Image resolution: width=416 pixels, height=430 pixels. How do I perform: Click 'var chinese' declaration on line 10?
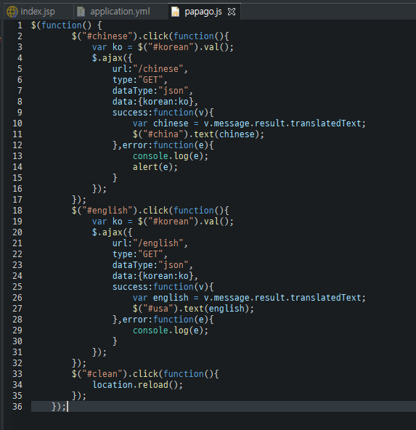click(x=160, y=123)
